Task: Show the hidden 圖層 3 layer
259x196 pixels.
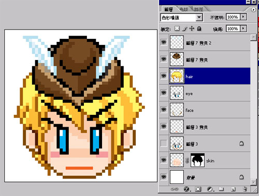Action: 164,143
